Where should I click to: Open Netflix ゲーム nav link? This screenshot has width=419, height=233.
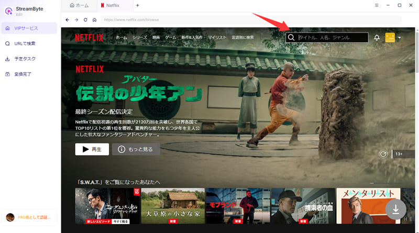tap(171, 37)
